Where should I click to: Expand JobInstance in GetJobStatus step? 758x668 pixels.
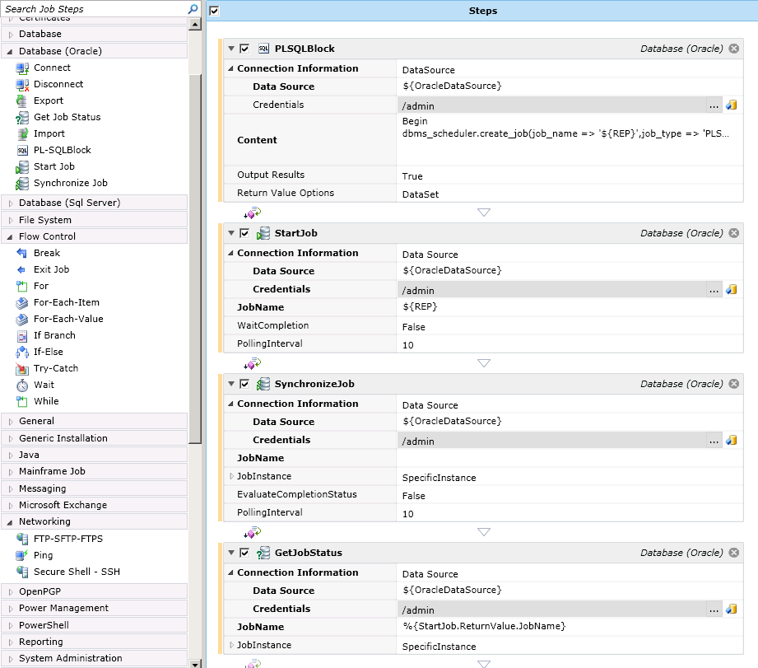231,645
